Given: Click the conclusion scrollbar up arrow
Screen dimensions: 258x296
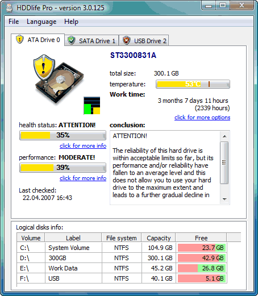Looking at the screenshot, I should coord(224,136).
